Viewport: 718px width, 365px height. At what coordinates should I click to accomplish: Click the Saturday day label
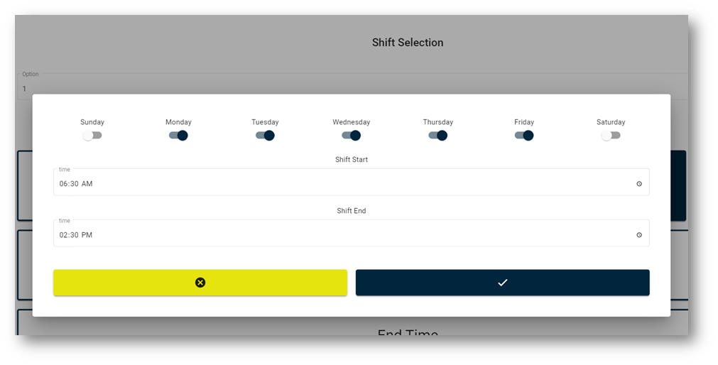coord(611,122)
